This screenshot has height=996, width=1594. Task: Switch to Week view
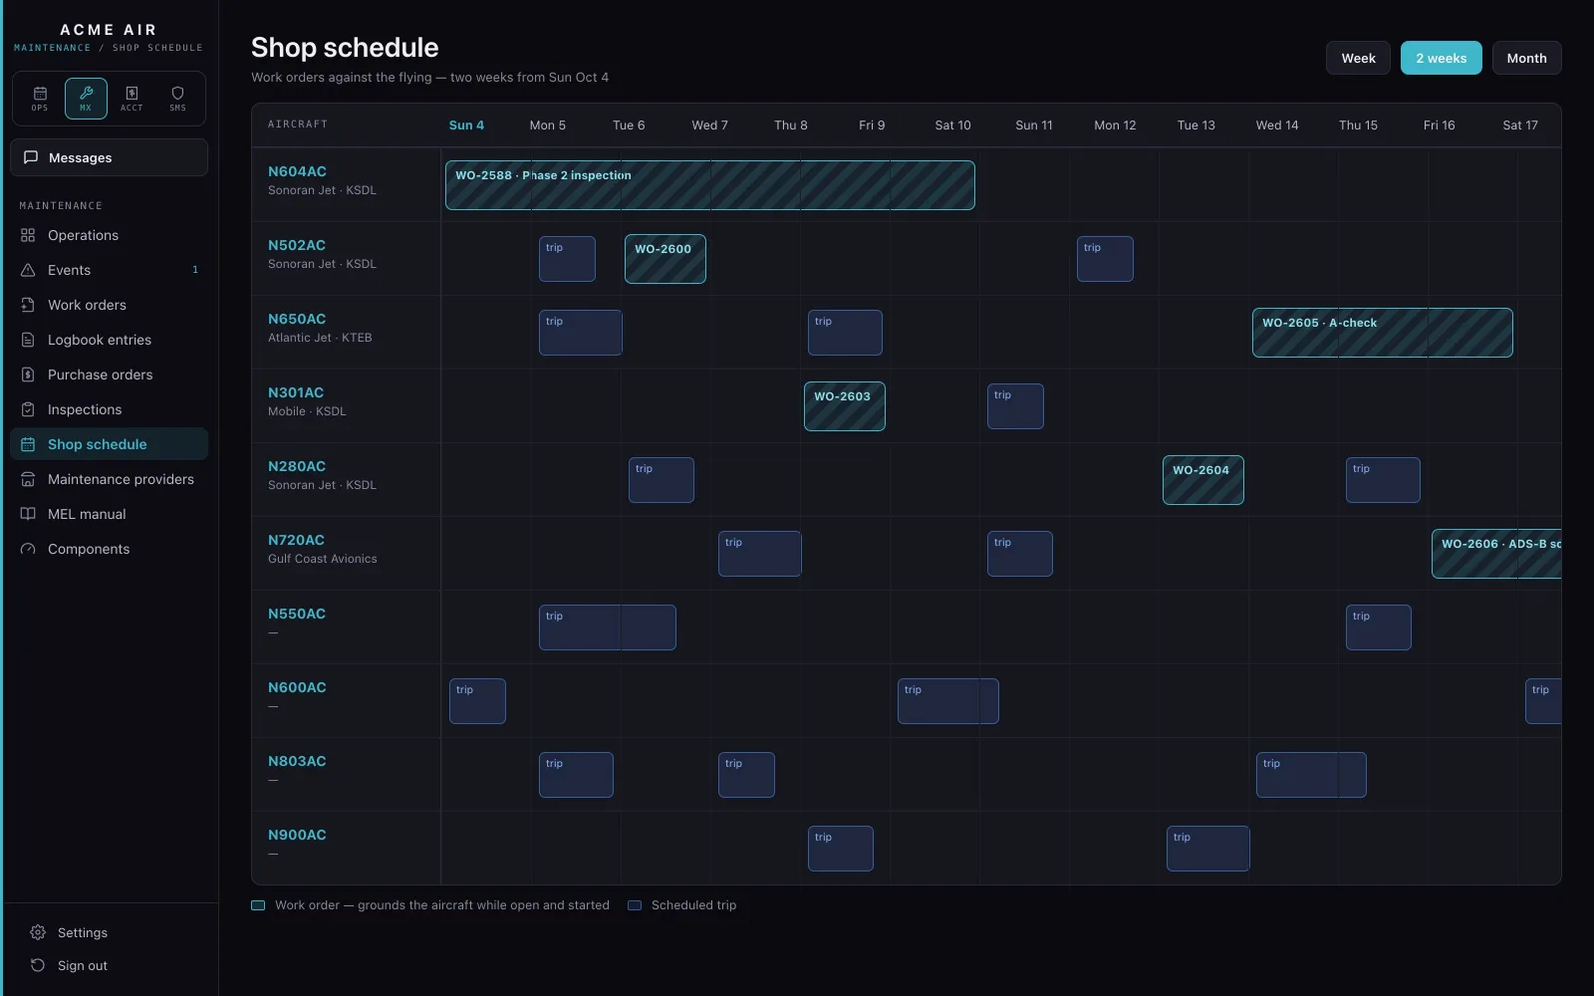tap(1358, 58)
